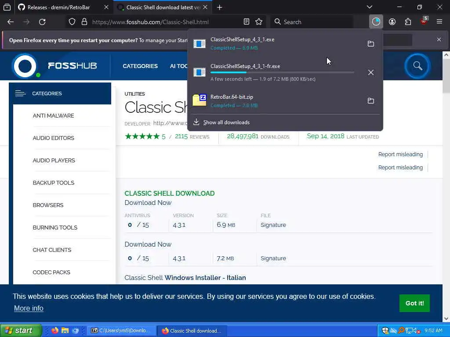This screenshot has height=337, width=450.
Task: Select BROWSERS category
Action: click(x=48, y=205)
